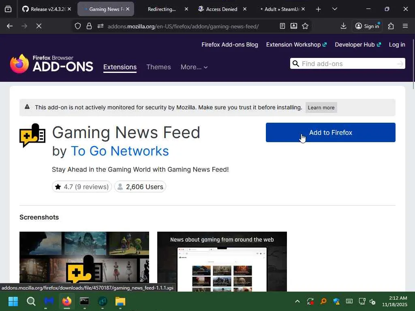Click the Add to Firefox button

click(x=331, y=132)
